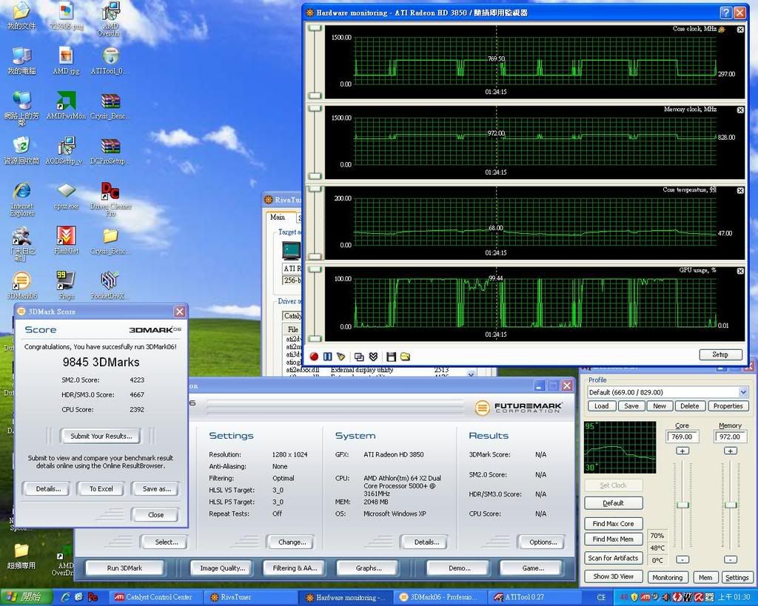Click the double-chevron icon in monitoring toolbar
Image resolution: width=758 pixels, height=606 pixels.
coord(373,357)
